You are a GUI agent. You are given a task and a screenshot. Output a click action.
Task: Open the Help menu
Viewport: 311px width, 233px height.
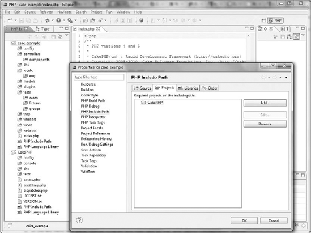point(138,12)
